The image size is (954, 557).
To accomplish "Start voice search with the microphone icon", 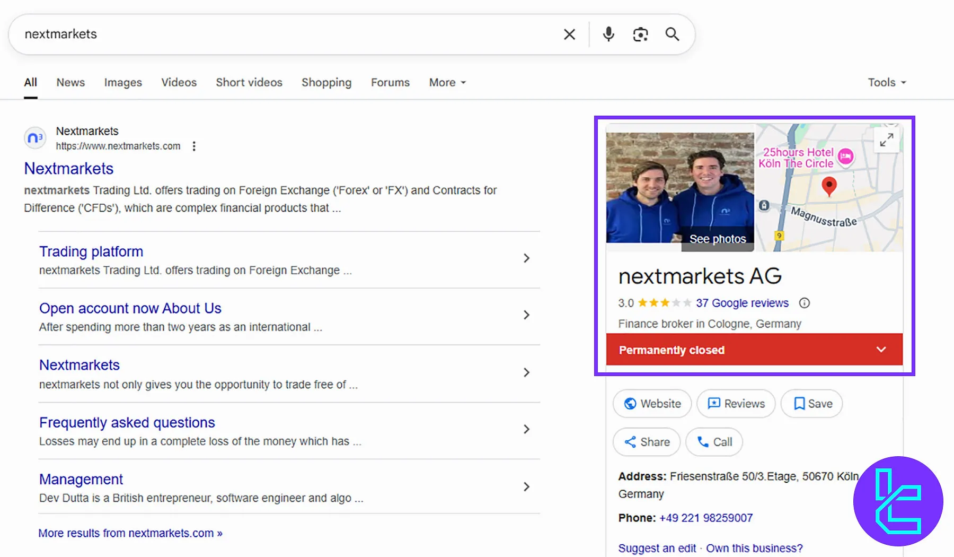I will [608, 34].
